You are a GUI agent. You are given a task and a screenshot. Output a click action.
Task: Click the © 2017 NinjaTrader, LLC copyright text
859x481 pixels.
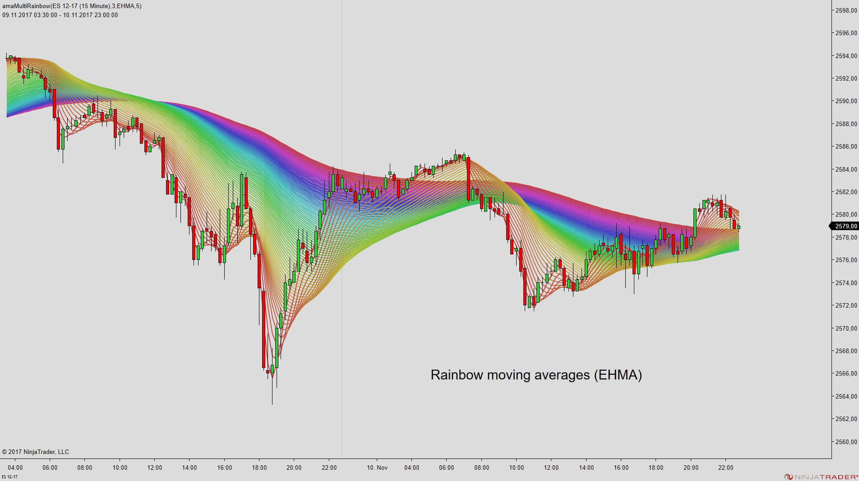pos(36,452)
